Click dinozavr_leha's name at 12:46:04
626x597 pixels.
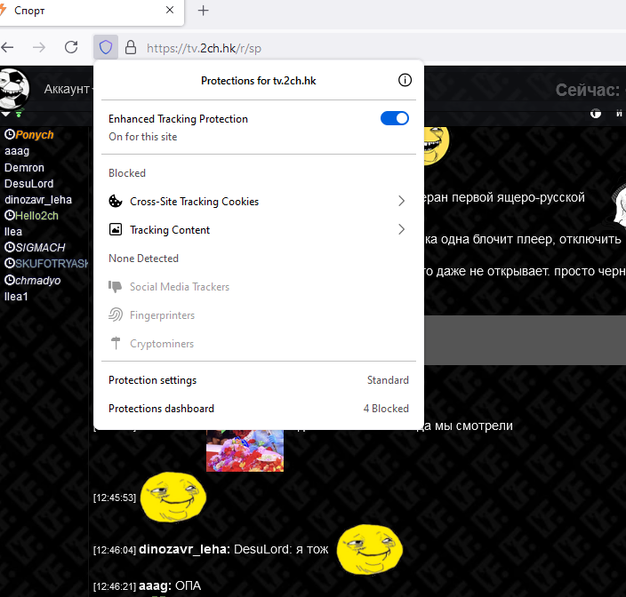[184, 550]
